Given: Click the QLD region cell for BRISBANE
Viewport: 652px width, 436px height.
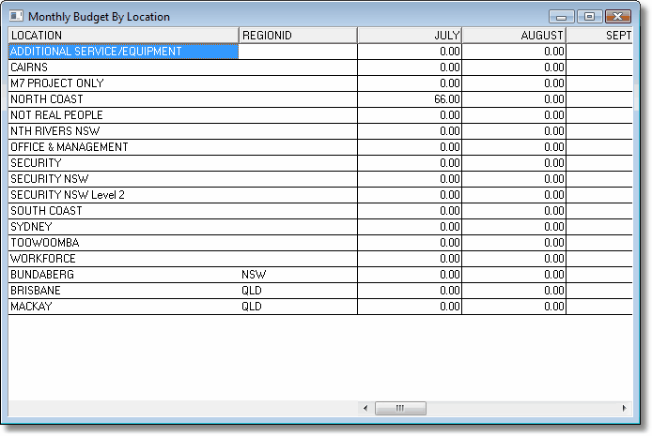Looking at the screenshot, I should tap(298, 291).
